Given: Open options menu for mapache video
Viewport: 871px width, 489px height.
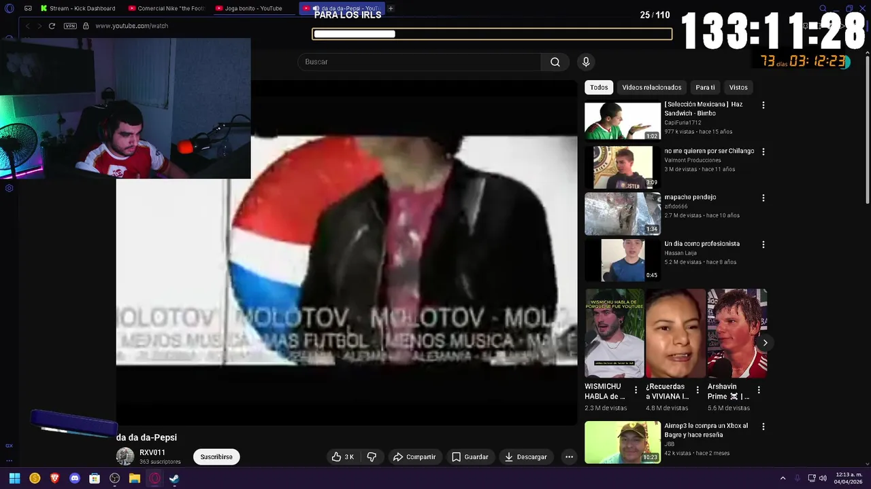Looking at the screenshot, I should (x=763, y=198).
